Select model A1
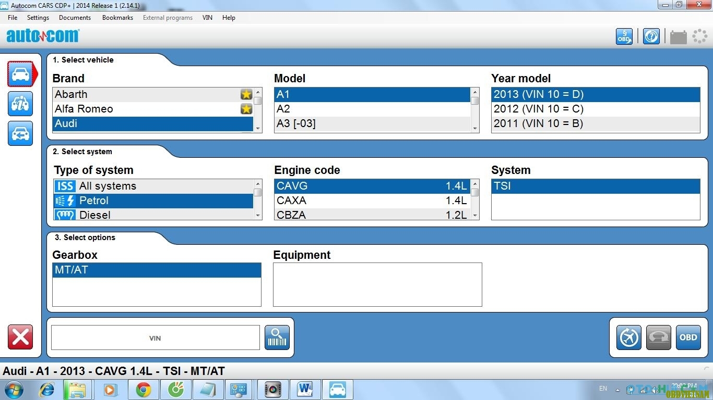 click(372, 94)
